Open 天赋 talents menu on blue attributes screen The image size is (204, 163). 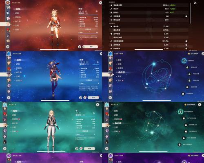18,77
